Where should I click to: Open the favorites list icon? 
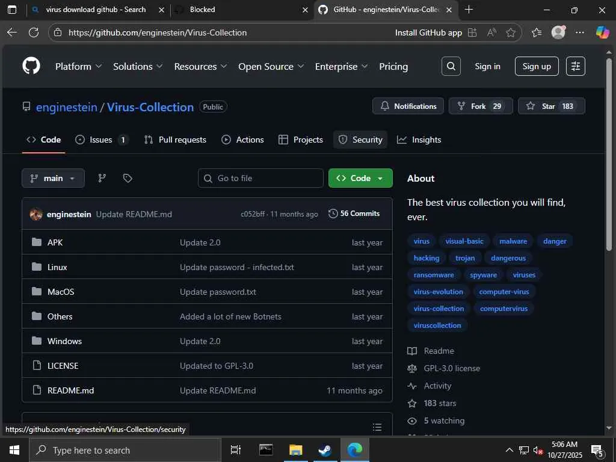coord(537,32)
